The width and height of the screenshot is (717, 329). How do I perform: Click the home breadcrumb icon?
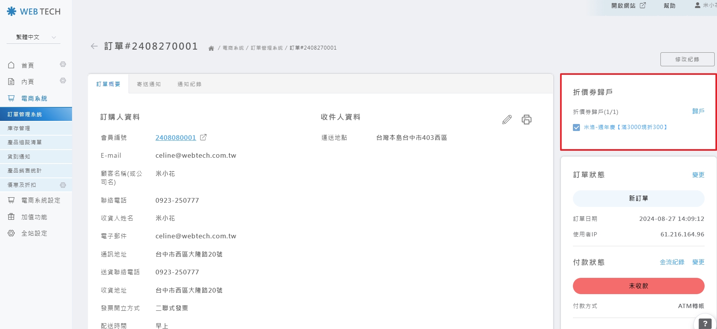(211, 48)
